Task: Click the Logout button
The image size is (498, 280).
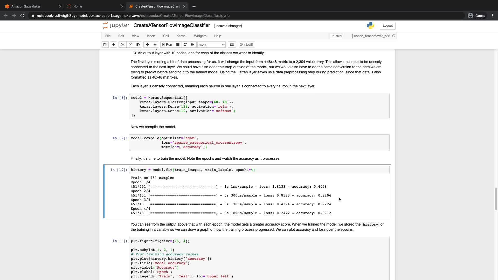Action: click(x=388, y=26)
